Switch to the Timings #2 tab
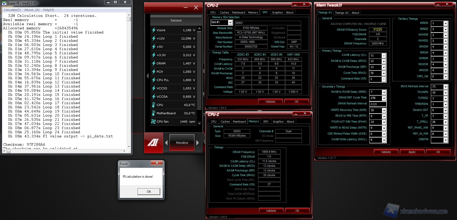 coord(342,13)
